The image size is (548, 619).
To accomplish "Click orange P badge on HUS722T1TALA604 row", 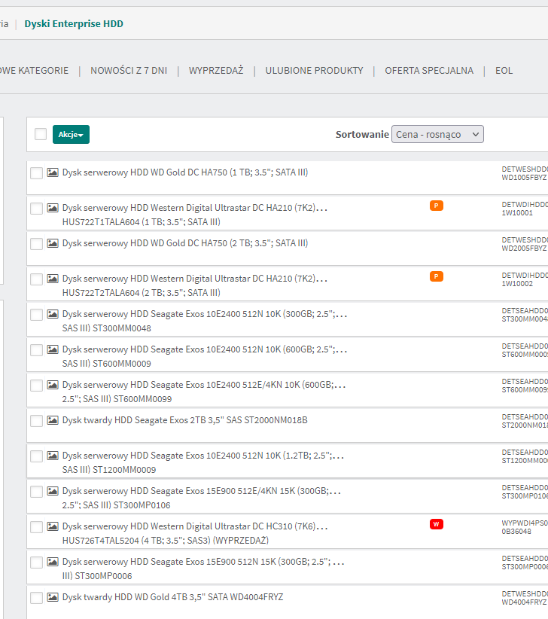I will click(x=437, y=206).
